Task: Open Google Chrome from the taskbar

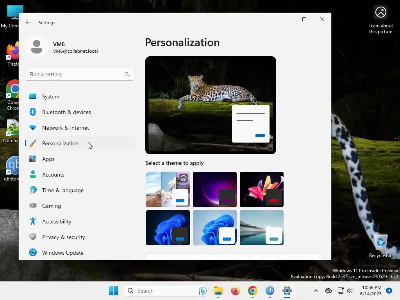Action: click(253, 291)
